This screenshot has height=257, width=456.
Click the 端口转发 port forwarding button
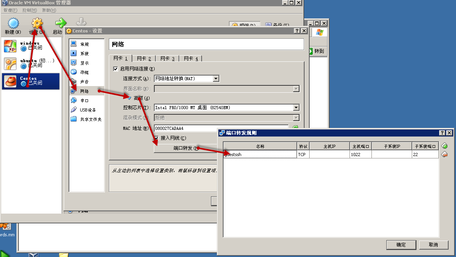[186, 148]
